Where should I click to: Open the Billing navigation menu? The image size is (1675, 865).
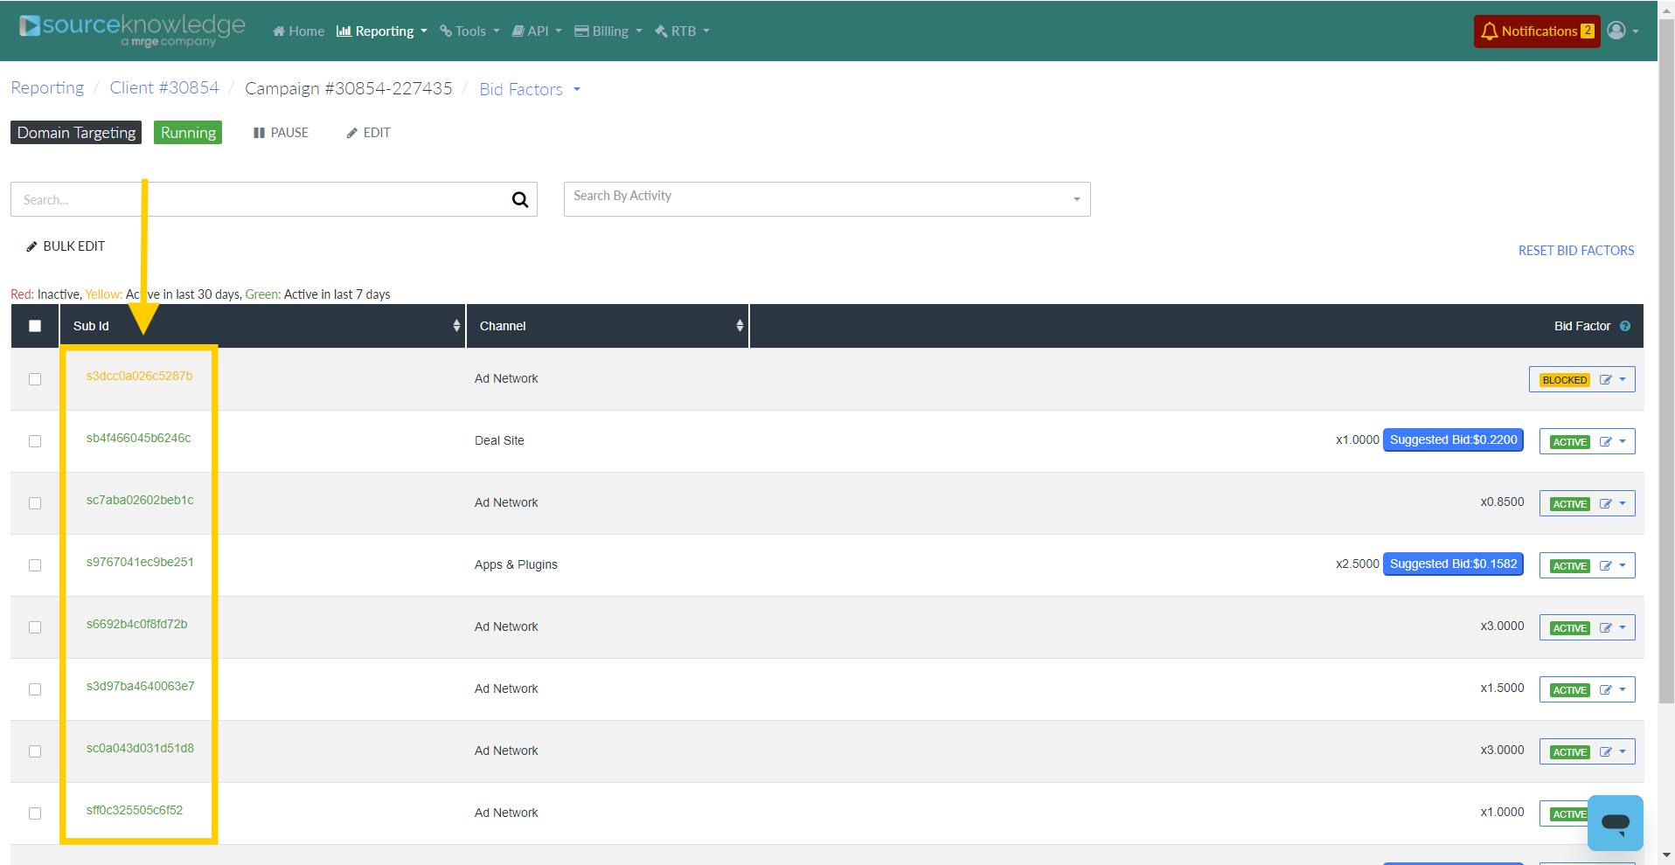pos(608,31)
